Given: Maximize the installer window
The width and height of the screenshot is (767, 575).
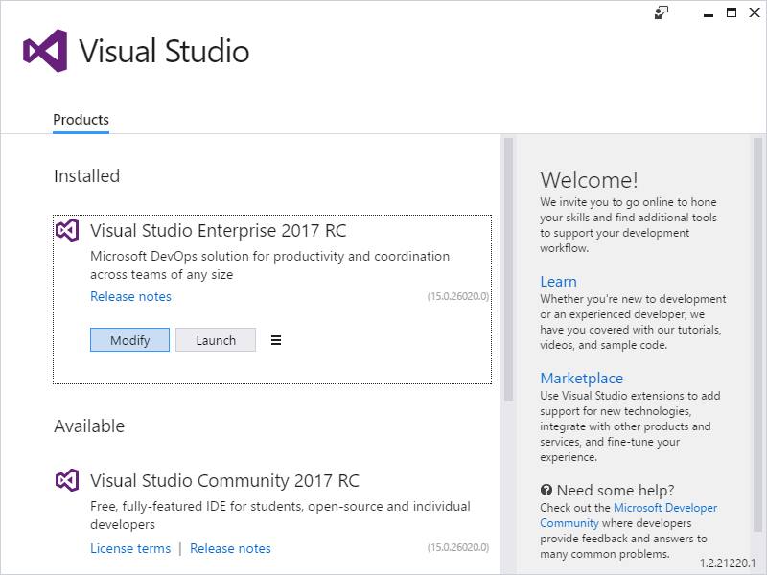Looking at the screenshot, I should click(731, 12).
